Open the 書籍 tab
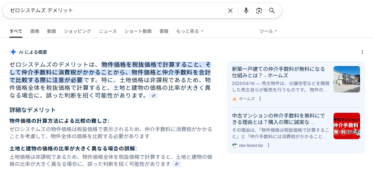Screen dimensions: 373x172 164,31
